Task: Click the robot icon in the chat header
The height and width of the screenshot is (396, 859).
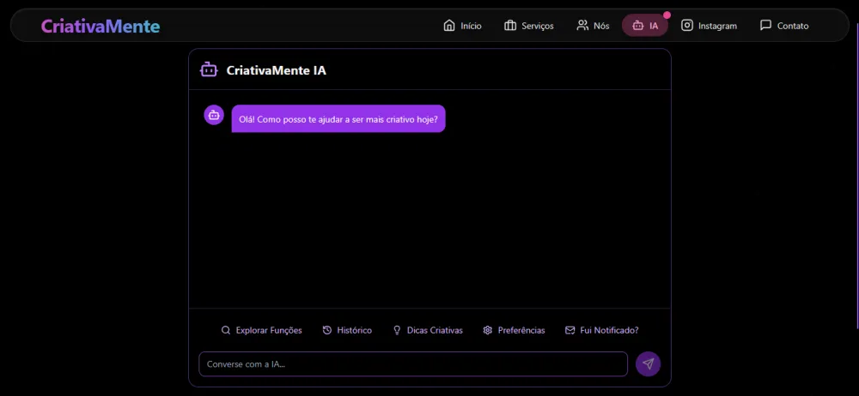Action: tap(209, 70)
